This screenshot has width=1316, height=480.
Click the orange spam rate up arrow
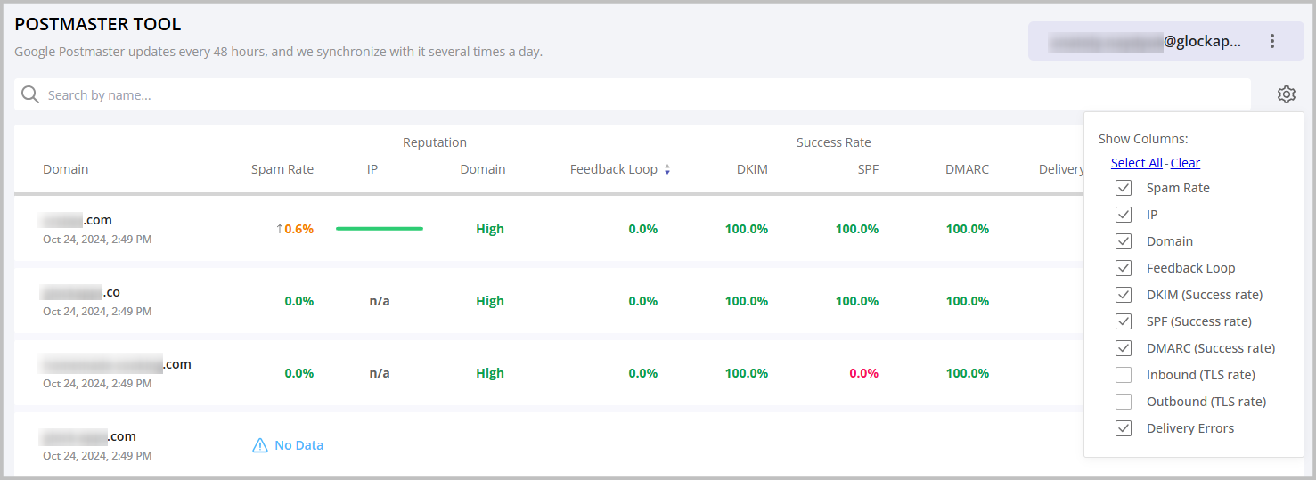279,229
